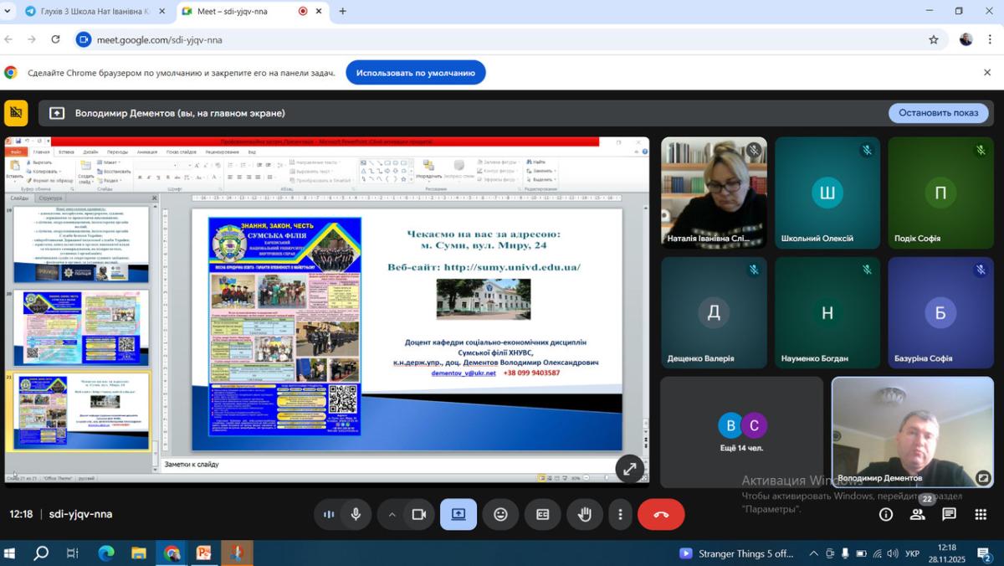The width and height of the screenshot is (1004, 566).
Task: Expand shared presentation to full screen
Action: [x=629, y=469]
